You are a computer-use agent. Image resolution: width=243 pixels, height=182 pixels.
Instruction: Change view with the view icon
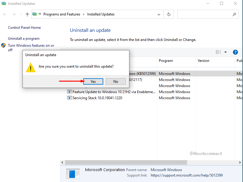pyautogui.click(x=218, y=52)
